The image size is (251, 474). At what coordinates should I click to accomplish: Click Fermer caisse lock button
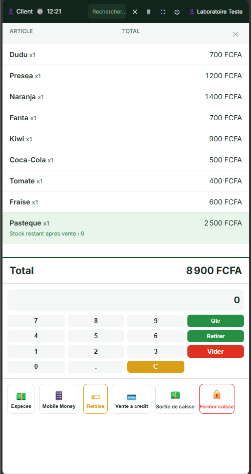click(x=217, y=399)
